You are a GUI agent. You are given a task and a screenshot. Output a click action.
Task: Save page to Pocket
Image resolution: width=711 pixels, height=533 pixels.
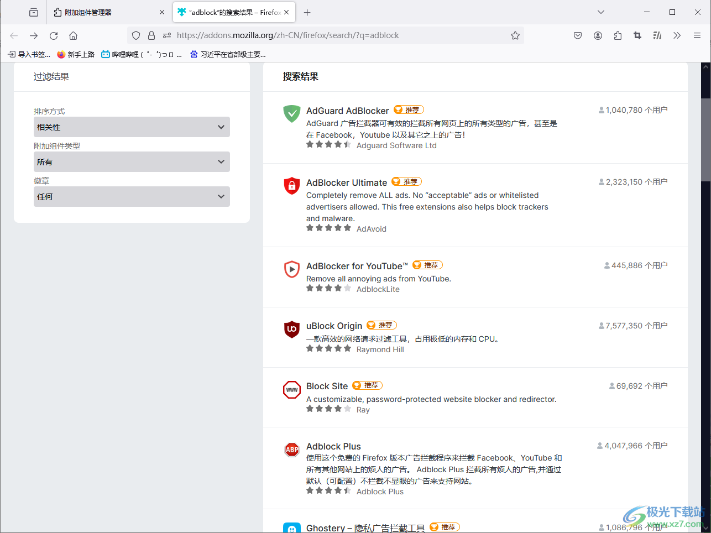[x=578, y=35]
